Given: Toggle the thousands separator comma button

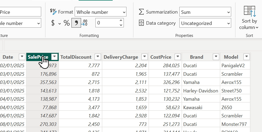Looking at the screenshot, I should [x=76, y=23].
